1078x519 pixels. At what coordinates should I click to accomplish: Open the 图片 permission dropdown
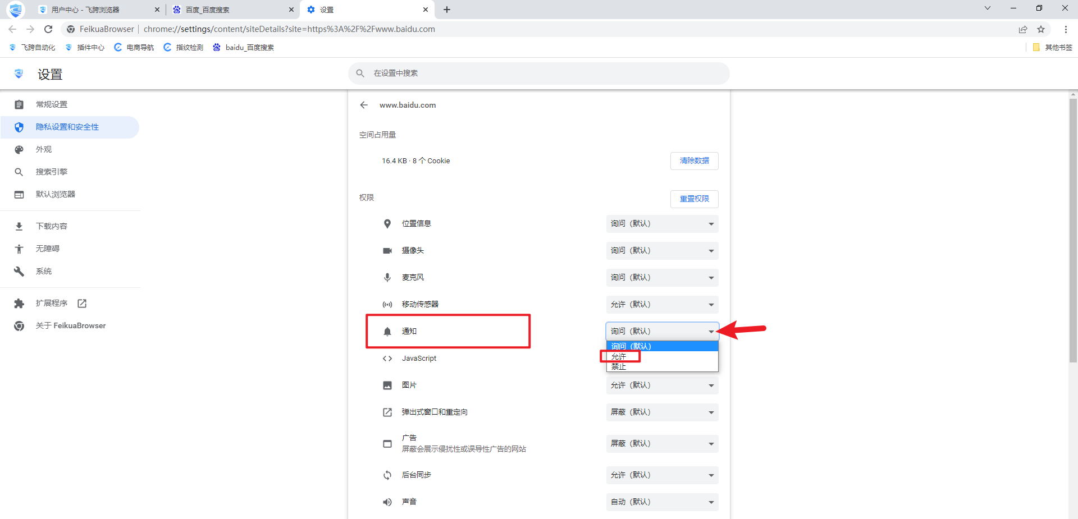(x=662, y=385)
